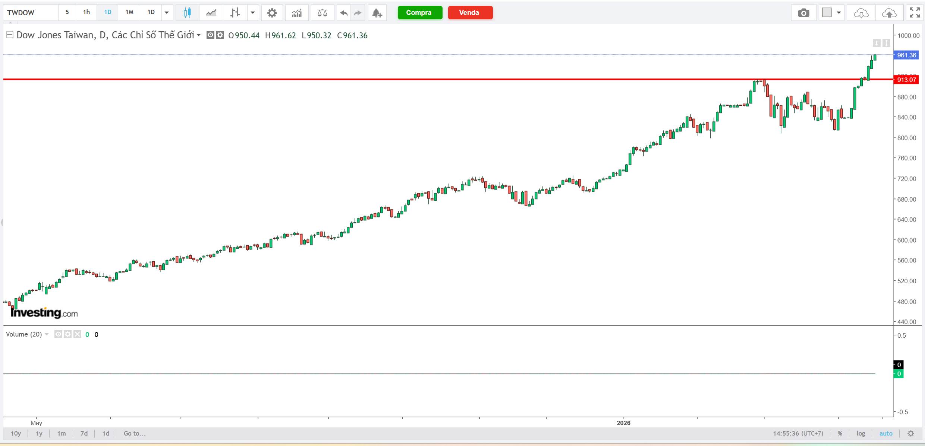This screenshot has height=446, width=925.
Task: Click the fullscreen expand arrows icon
Action: (x=914, y=13)
